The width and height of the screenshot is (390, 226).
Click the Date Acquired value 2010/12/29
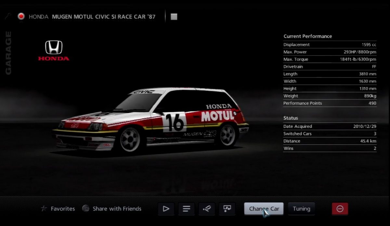[365, 126]
